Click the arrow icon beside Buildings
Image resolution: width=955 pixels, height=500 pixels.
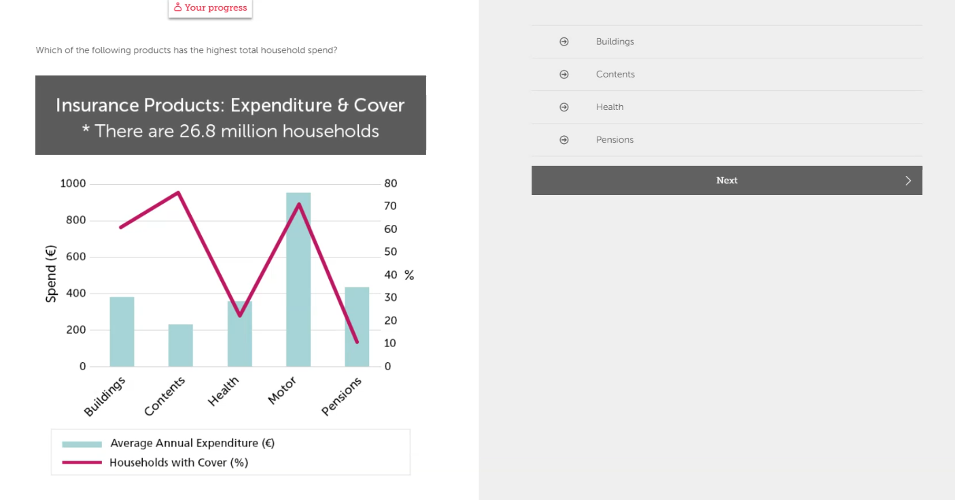563,41
